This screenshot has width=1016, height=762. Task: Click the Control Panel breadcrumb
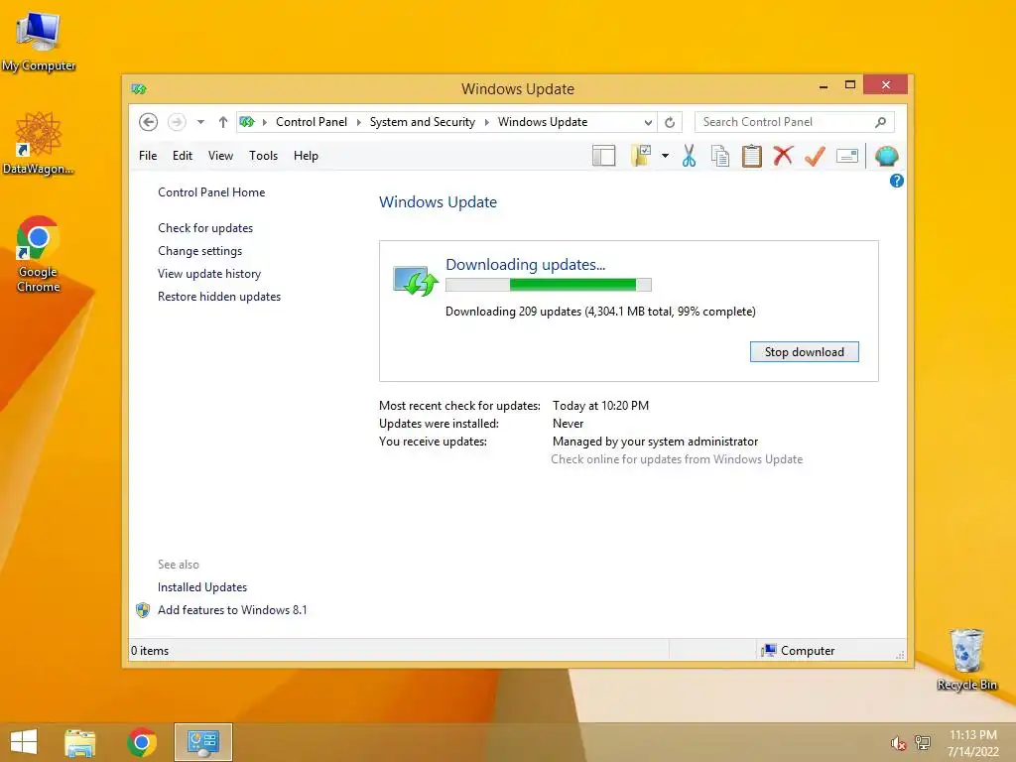[x=311, y=122]
